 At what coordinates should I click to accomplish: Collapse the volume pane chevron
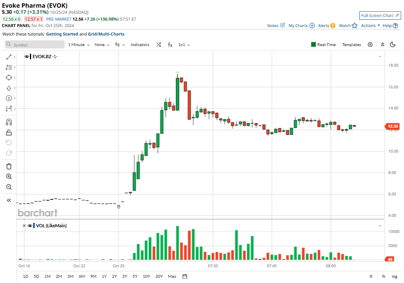(x=380, y=226)
